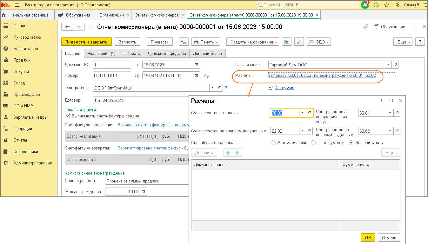Expand the Контрагент dropdown

tap(213, 88)
